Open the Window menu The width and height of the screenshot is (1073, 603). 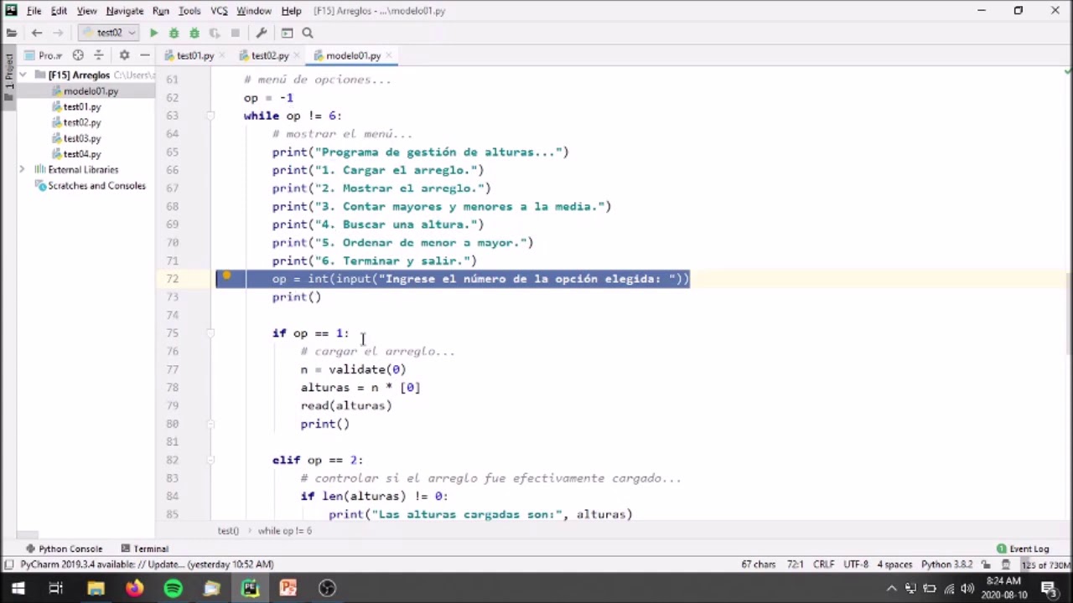[254, 11]
